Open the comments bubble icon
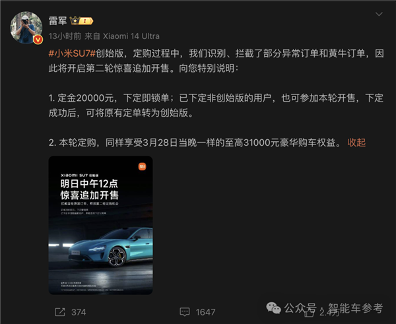Viewport: 396px width, 324px height. (185, 312)
